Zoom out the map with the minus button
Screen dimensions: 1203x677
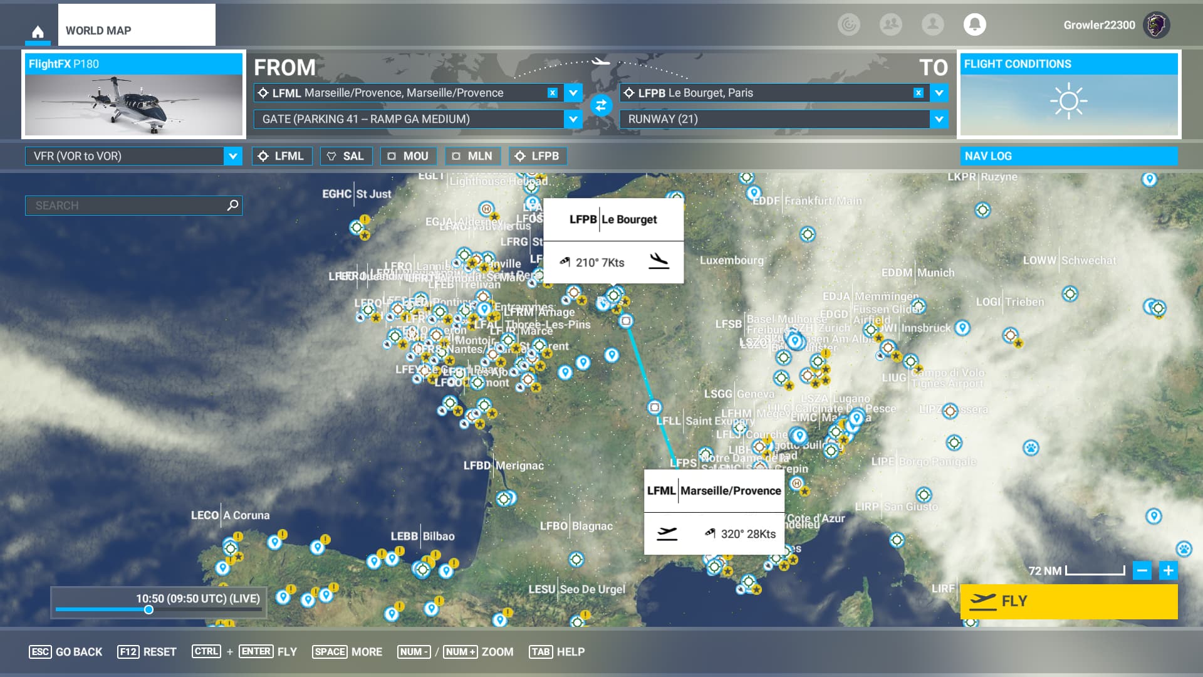[x=1142, y=571]
